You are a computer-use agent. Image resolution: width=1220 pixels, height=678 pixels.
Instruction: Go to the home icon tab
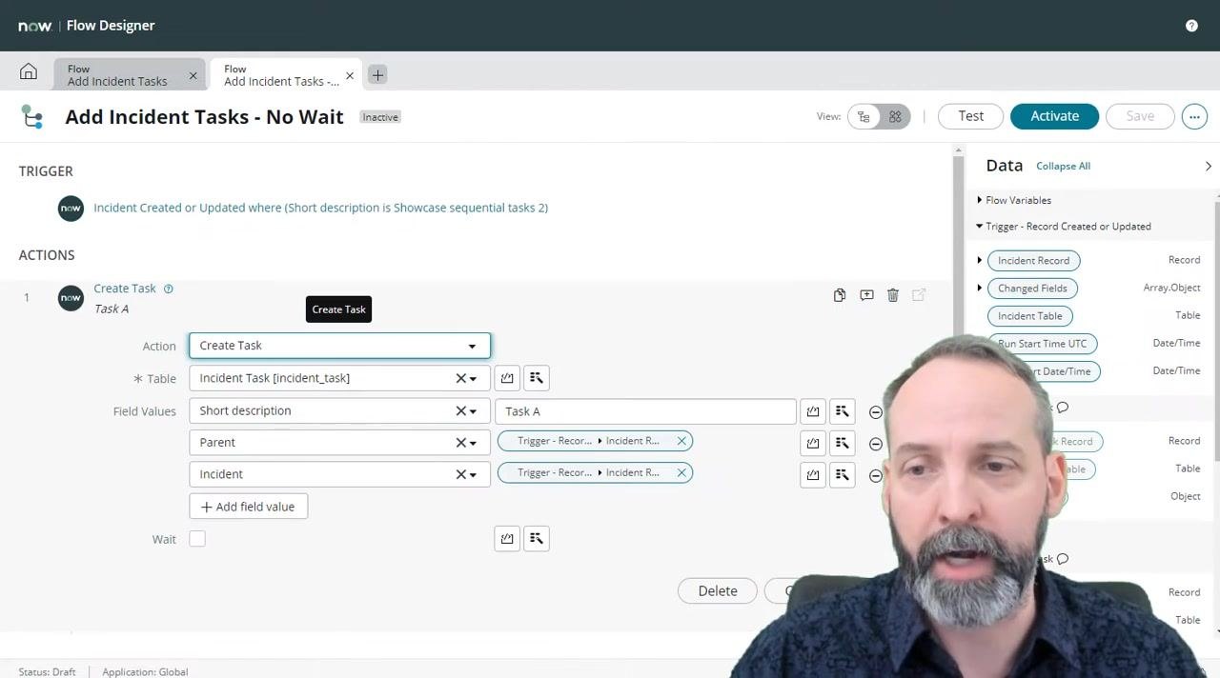(29, 72)
